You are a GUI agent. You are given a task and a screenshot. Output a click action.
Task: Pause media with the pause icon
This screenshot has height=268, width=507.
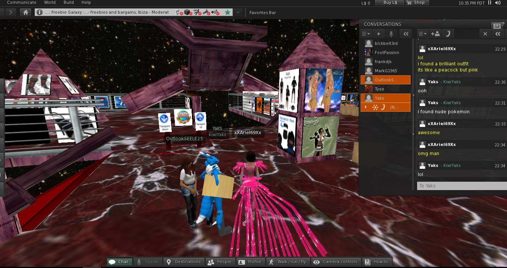click(x=490, y=3)
